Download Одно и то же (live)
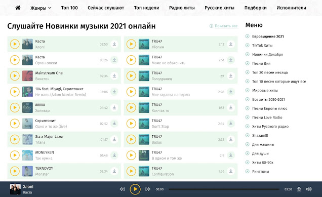 [114, 124]
